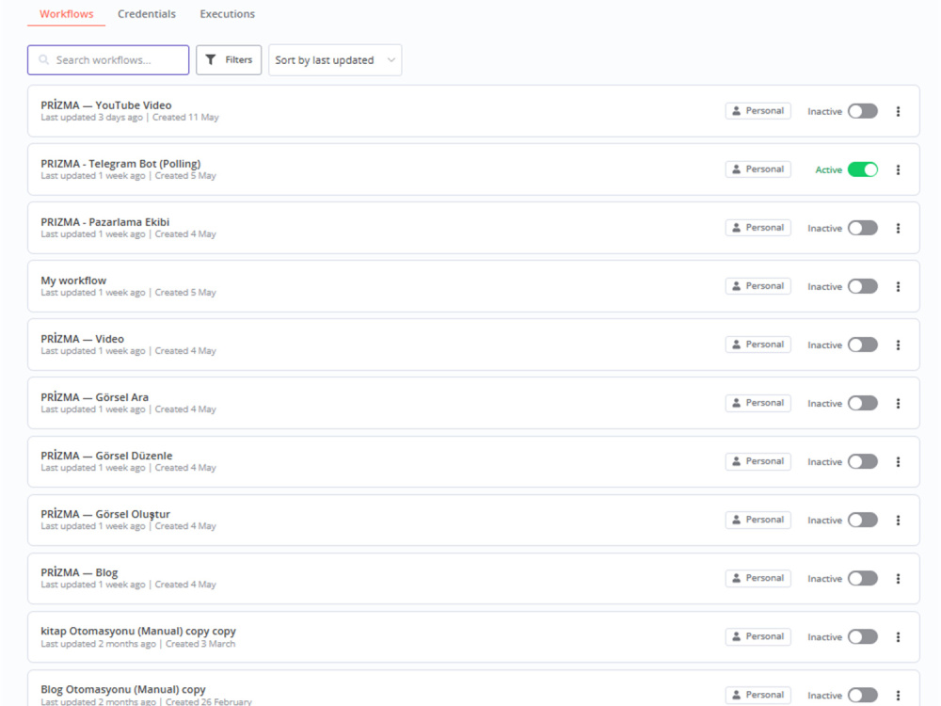Click Personal badge on PRİZMA — YouTube Video
Viewport: 941px width, 706px height.
click(758, 111)
